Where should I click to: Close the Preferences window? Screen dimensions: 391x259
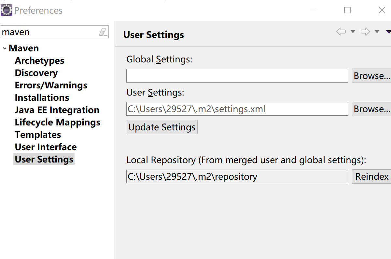tap(382, 10)
